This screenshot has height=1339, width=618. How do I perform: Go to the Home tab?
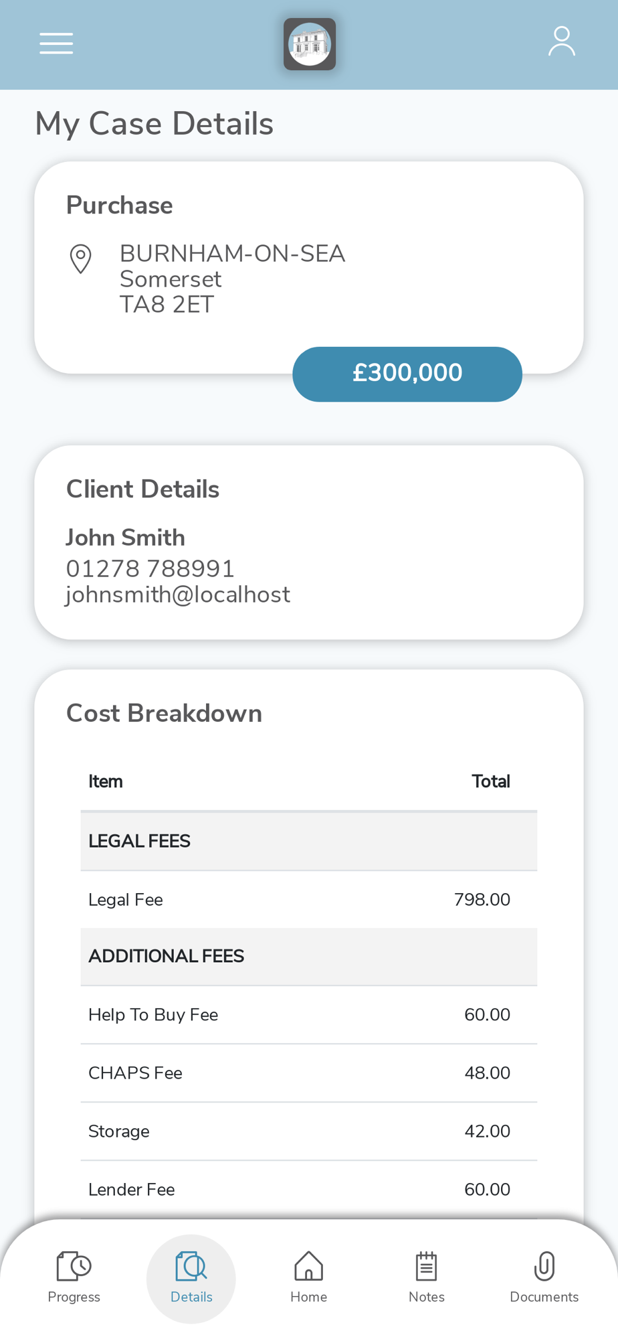point(308,1277)
